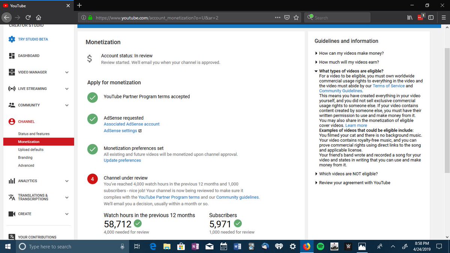Click the Live Streaming broadcast icon

(x=12, y=88)
